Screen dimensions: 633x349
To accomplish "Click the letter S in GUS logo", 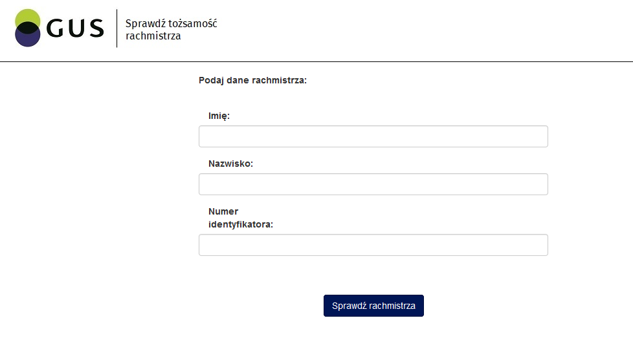I will 96,28.
